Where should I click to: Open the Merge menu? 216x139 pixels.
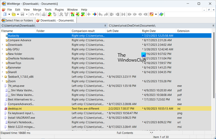pyautogui.click(x=37, y=10)
